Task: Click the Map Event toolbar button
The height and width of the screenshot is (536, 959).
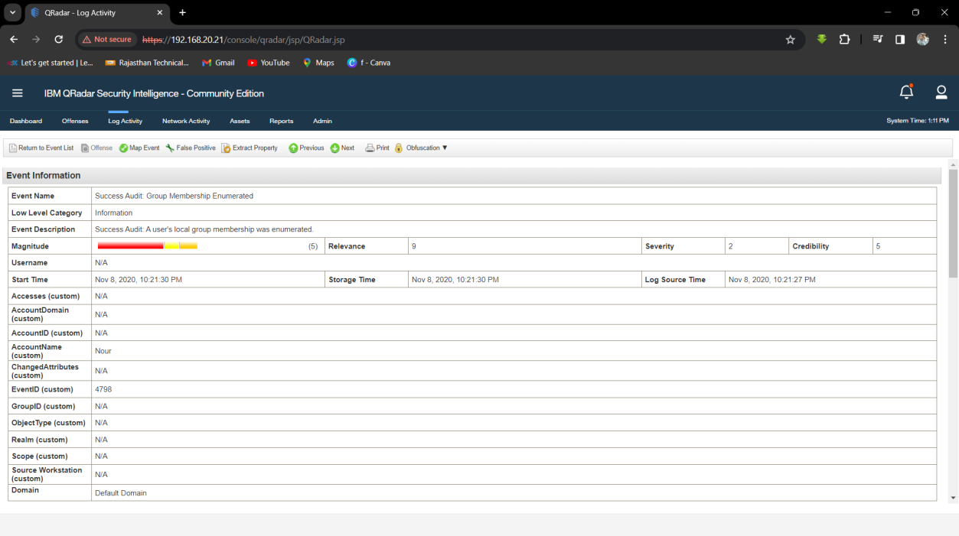Action: pos(139,148)
